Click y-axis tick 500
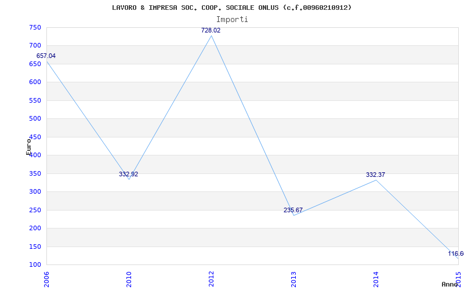The width and height of the screenshot is (464, 290). [x=35, y=119]
